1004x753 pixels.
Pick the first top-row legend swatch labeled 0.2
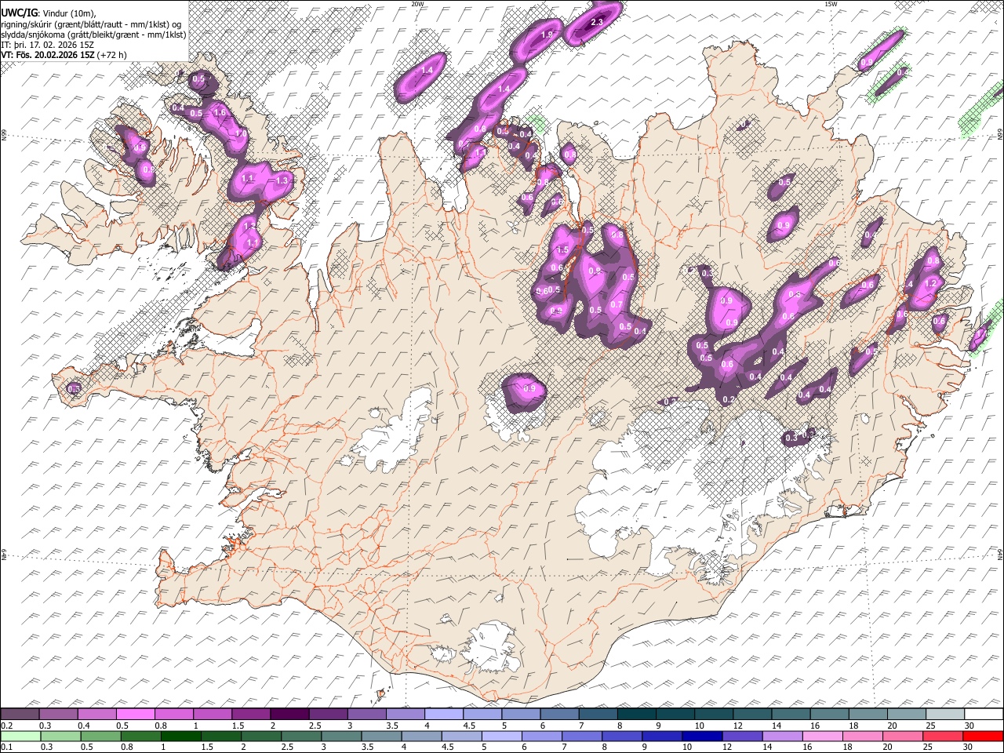[20, 715]
